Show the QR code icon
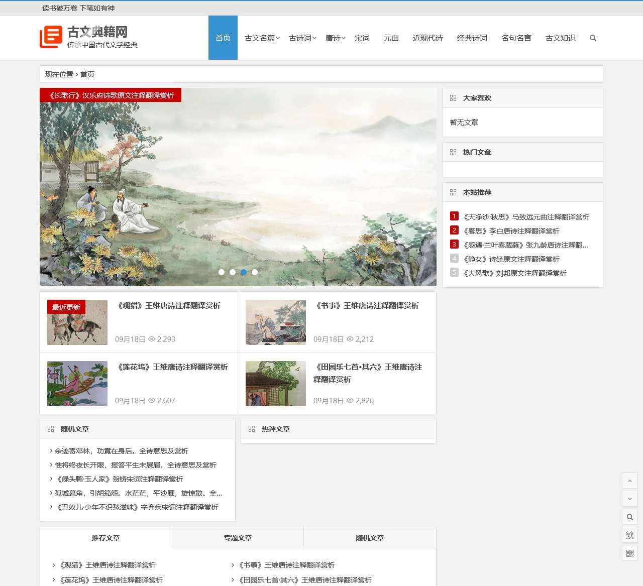Viewport: 643px width, 586px height. tap(629, 553)
